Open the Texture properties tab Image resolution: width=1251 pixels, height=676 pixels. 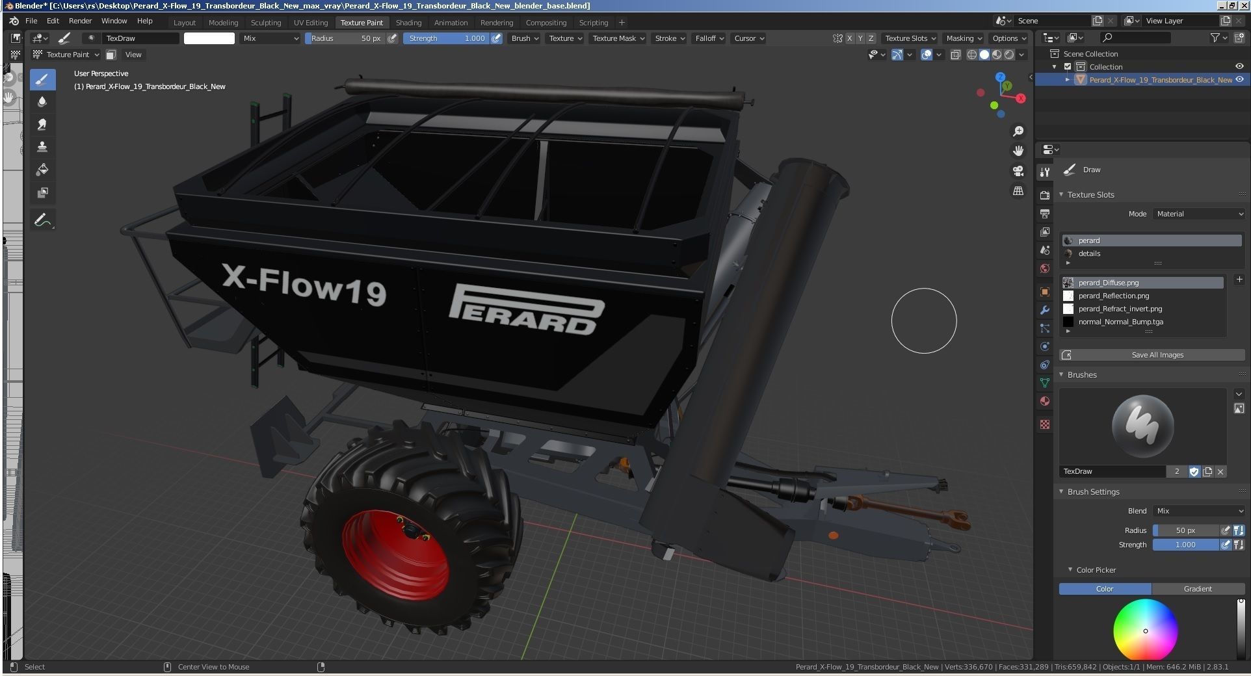pos(1044,424)
